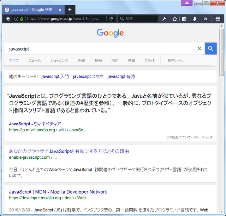Open あなたのブラウザでJavaScriptを有効にする result
This screenshot has width=226, height=216.
coord(69,151)
